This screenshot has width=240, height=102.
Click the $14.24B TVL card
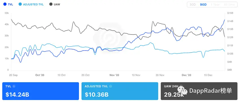pos(41,91)
